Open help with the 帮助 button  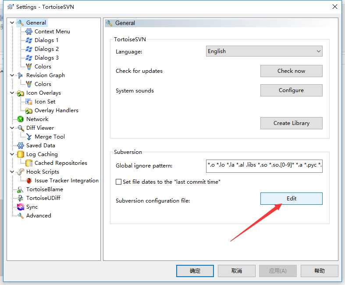pos(319,271)
